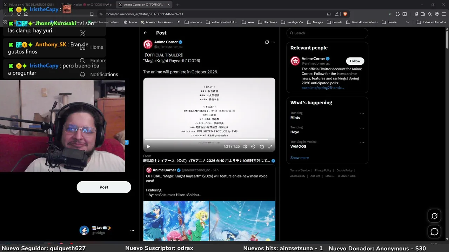
Task: Open browser hamburger main menu
Action: coord(444,14)
